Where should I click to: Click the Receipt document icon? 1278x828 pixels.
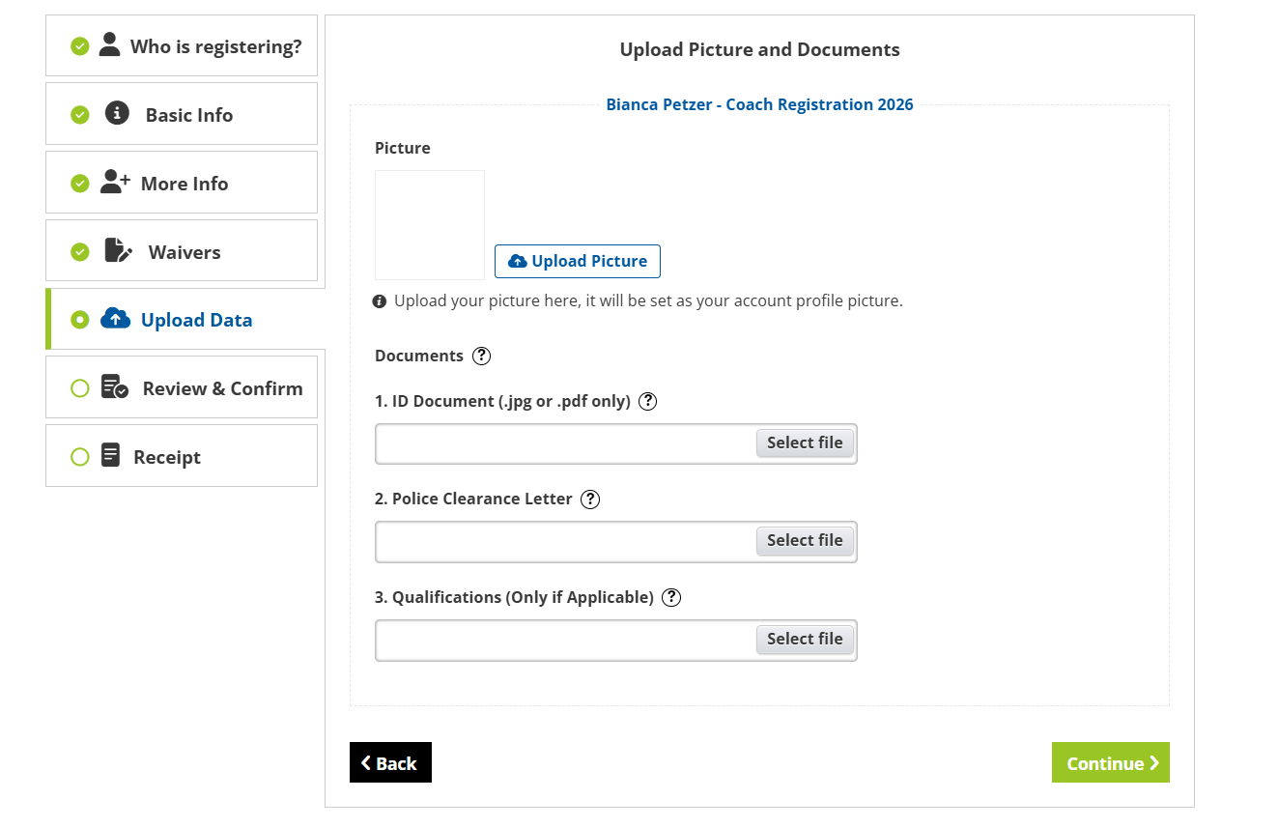(111, 455)
